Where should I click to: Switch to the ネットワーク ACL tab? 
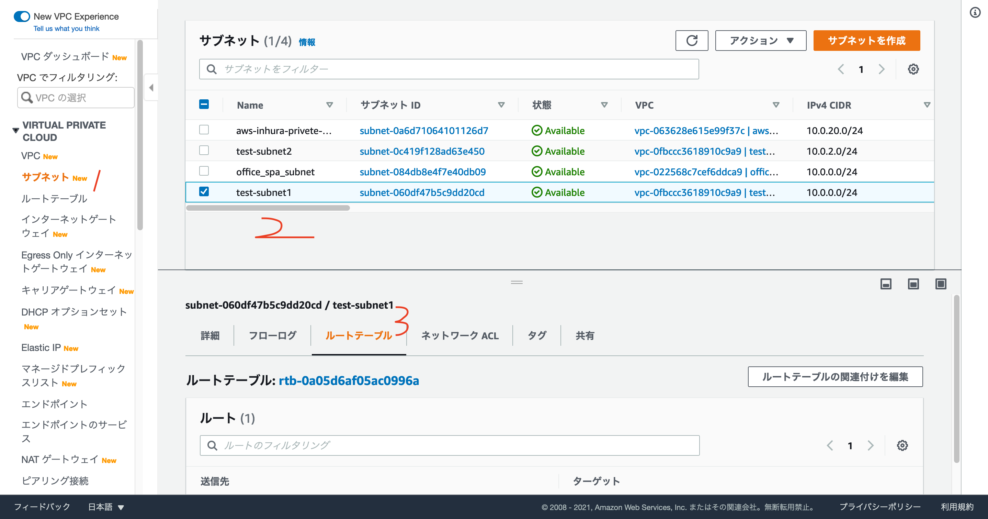click(459, 335)
